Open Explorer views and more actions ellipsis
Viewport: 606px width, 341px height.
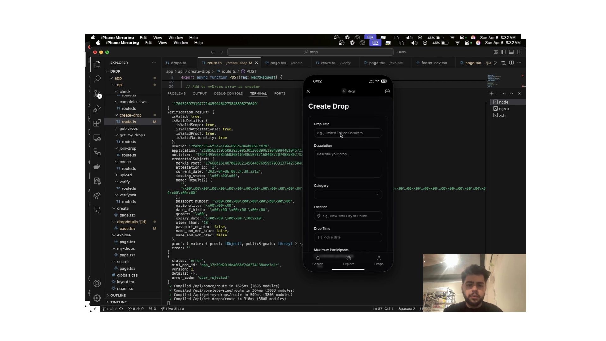154,63
